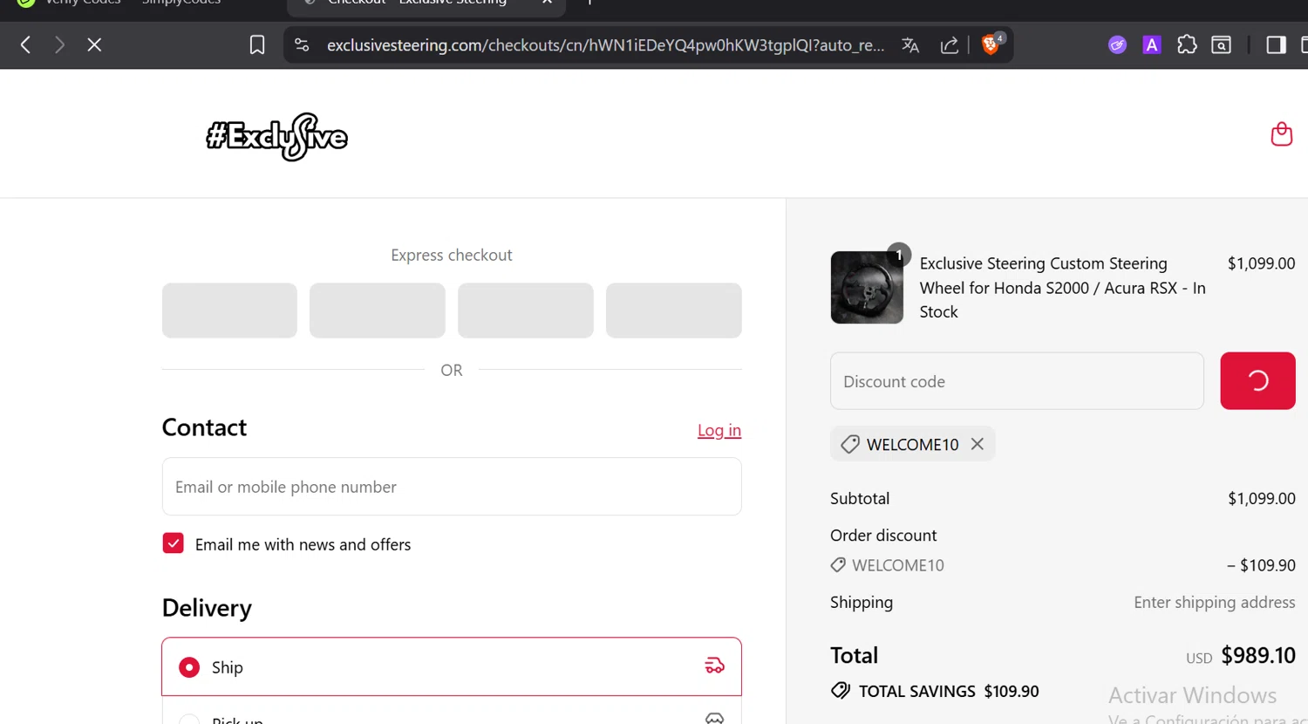Focus the Discount code input field
The width and height of the screenshot is (1308, 724).
pos(1017,381)
